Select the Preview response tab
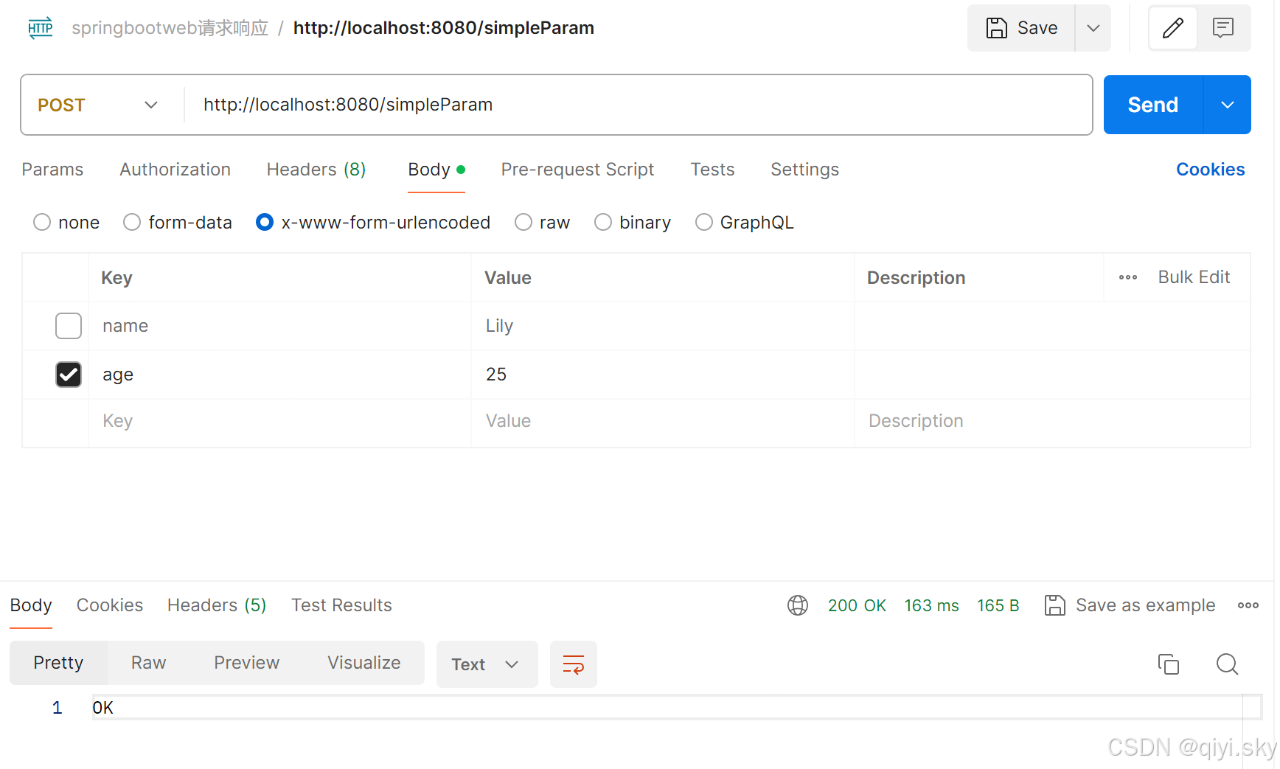The image size is (1280, 769). tap(246, 662)
